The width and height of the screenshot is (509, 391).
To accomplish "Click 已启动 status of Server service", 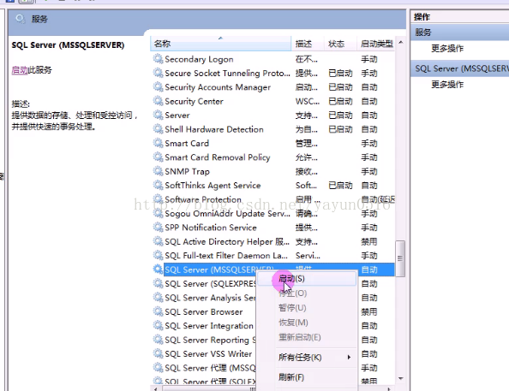I will click(340, 116).
